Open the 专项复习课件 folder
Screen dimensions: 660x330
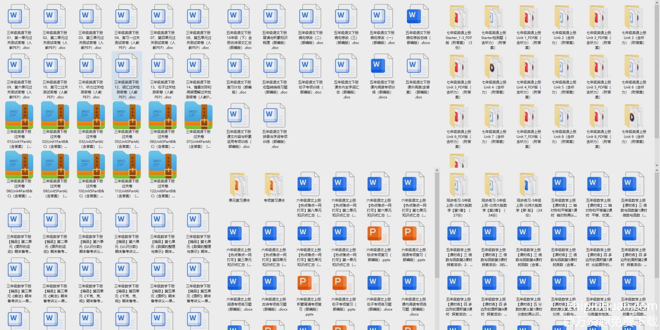pos(274,184)
